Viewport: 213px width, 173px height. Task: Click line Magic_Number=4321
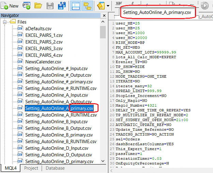[136, 105]
